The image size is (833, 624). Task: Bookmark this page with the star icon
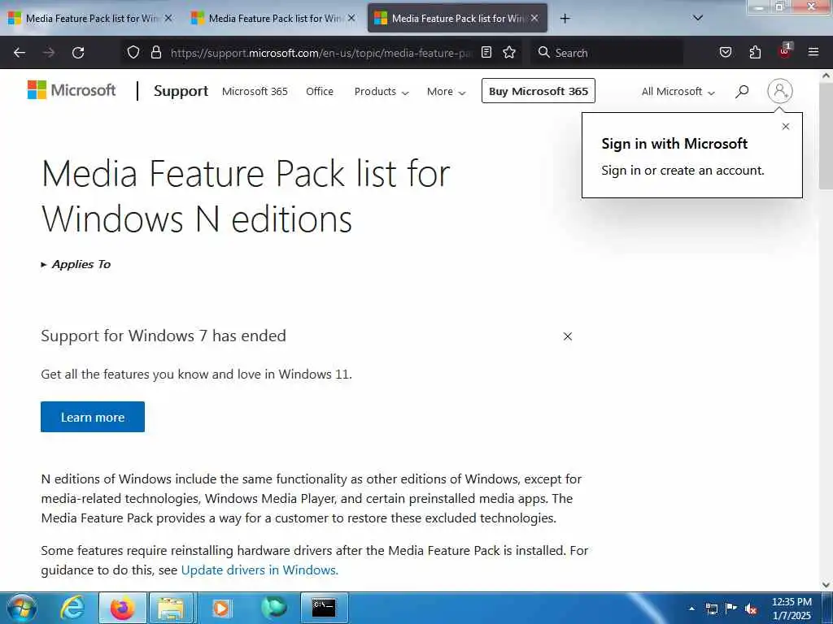click(509, 53)
